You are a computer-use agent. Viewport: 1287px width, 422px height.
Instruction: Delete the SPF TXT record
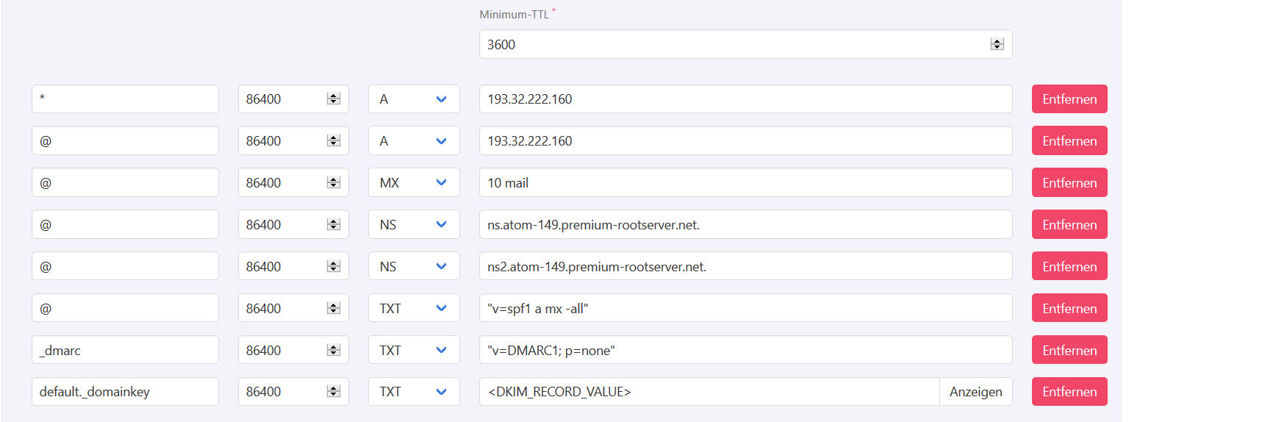pyautogui.click(x=1069, y=309)
